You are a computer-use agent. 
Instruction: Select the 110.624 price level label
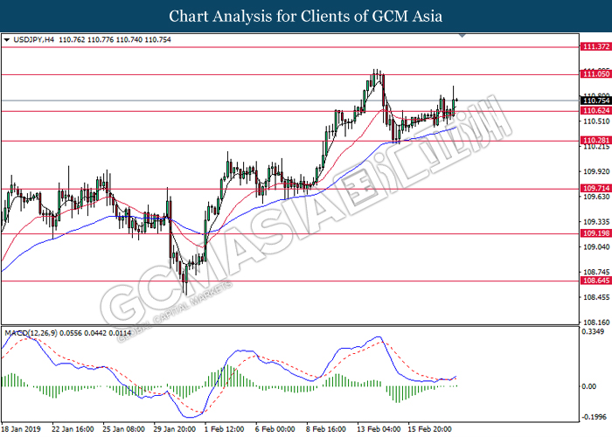pyautogui.click(x=595, y=111)
